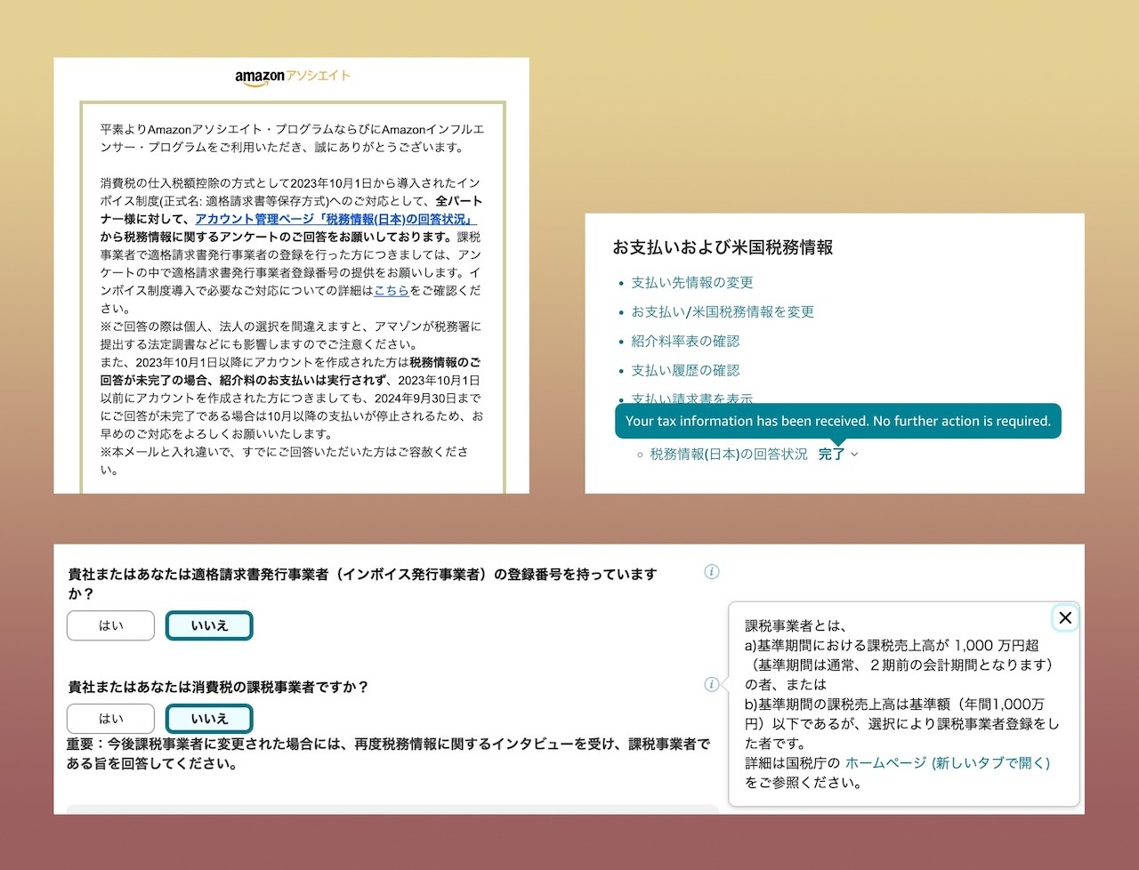This screenshot has width=1139, height=870.
Task: Open 国税庁 ホームページ link in tooltip
Action: [947, 762]
